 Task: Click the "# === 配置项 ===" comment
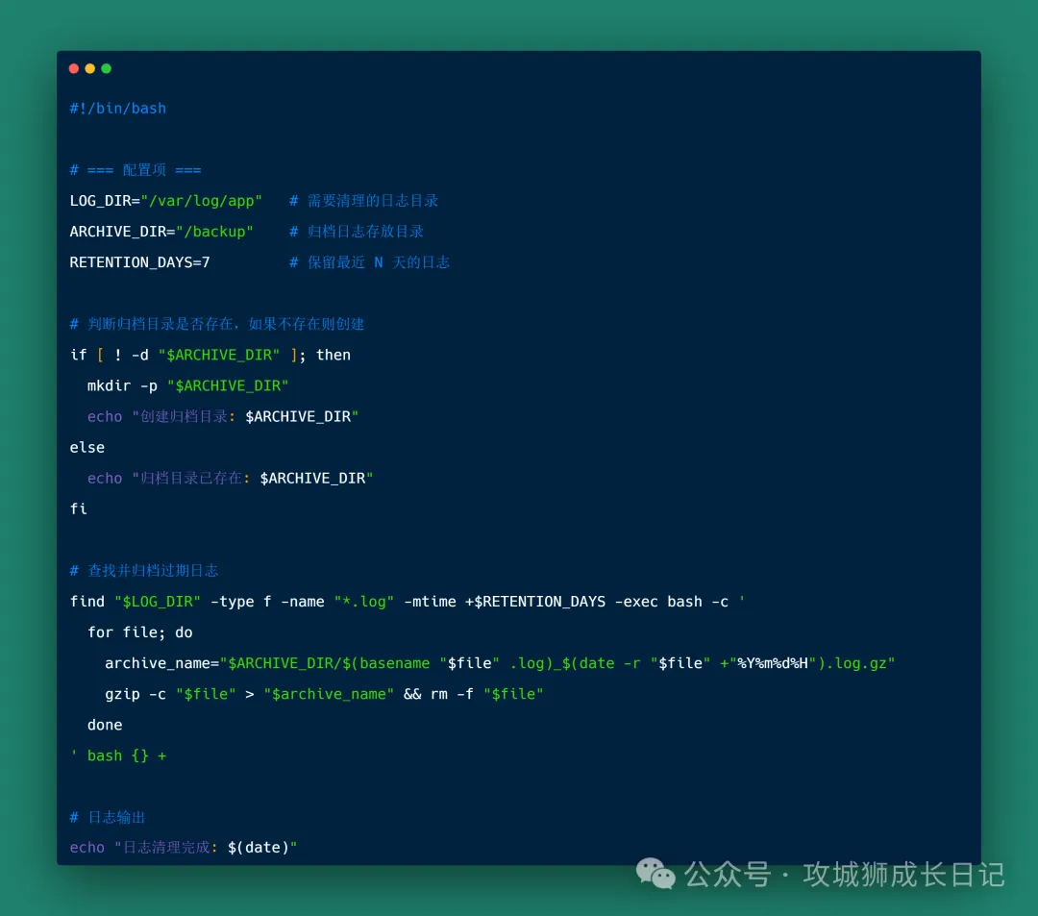point(135,170)
